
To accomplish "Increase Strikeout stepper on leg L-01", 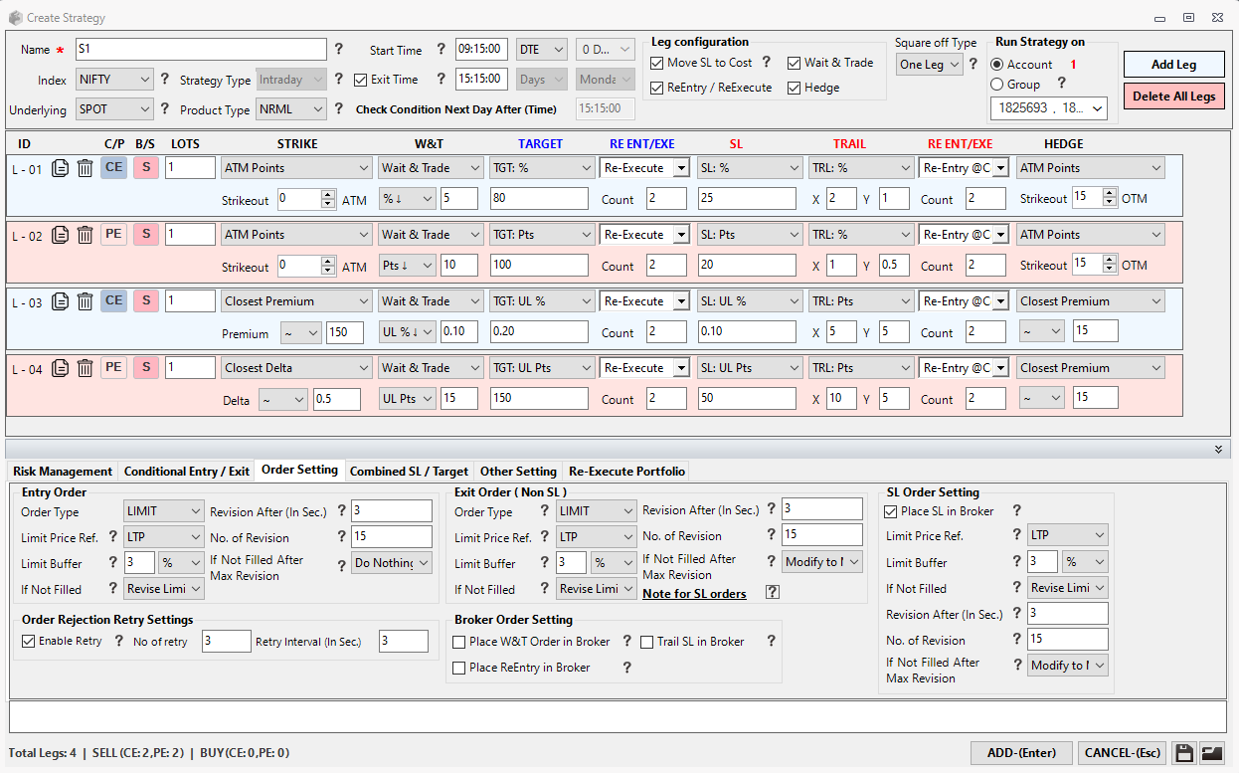I will 328,195.
